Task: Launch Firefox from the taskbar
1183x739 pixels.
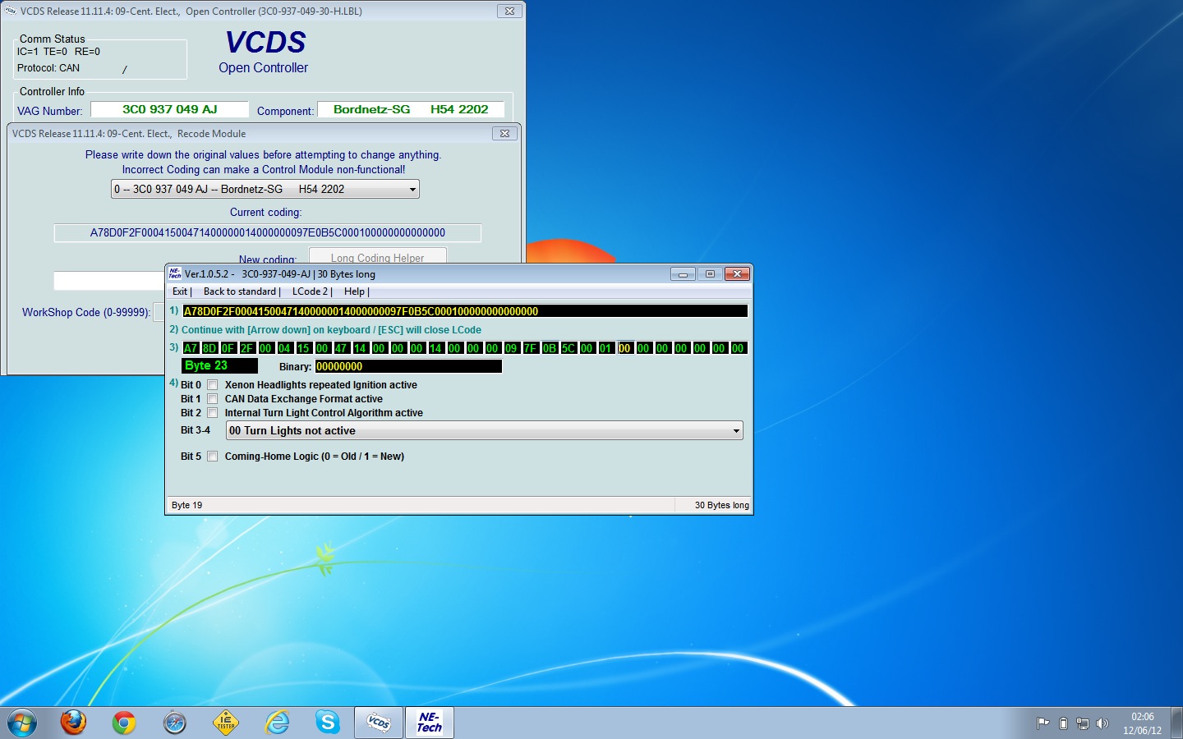Action: click(73, 723)
